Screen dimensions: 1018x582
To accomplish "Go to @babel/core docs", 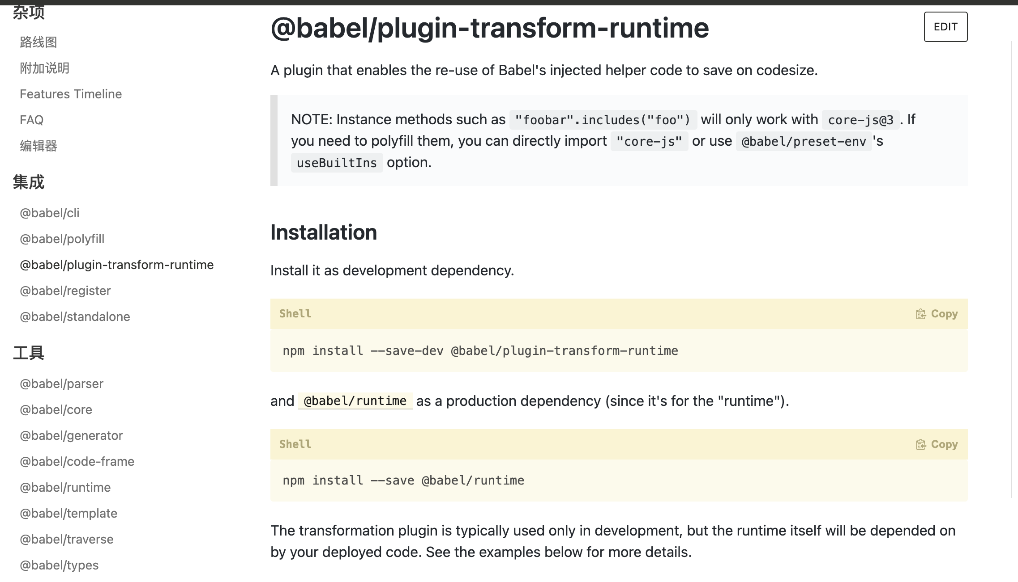I will pos(56,410).
